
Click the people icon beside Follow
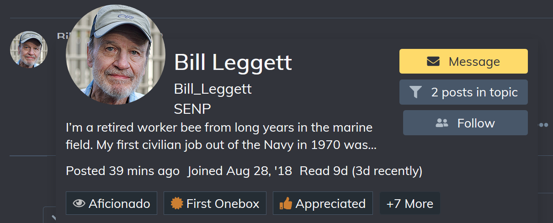[442, 123]
